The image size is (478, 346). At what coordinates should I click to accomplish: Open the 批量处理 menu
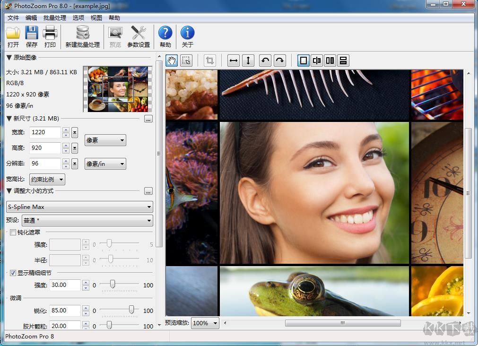(x=54, y=17)
